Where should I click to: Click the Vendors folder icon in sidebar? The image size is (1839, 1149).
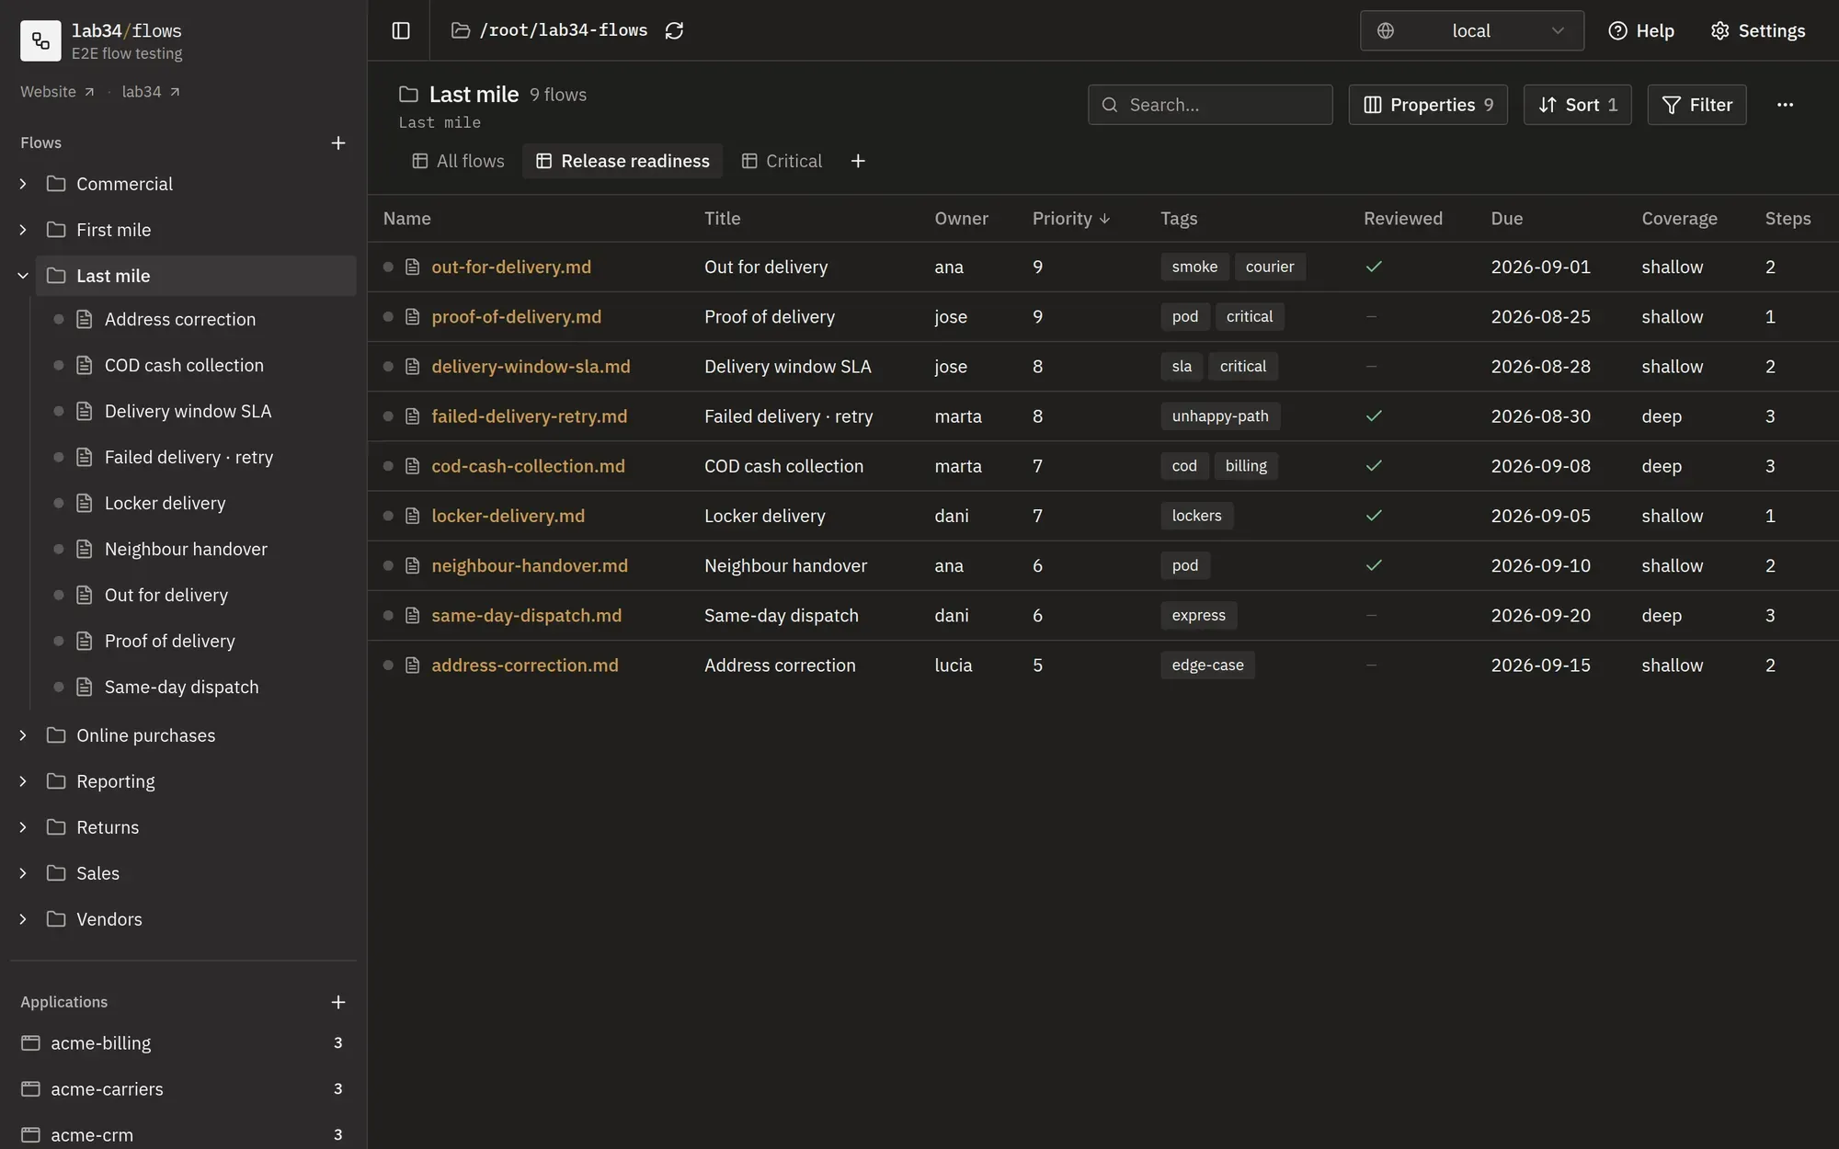tap(56, 918)
